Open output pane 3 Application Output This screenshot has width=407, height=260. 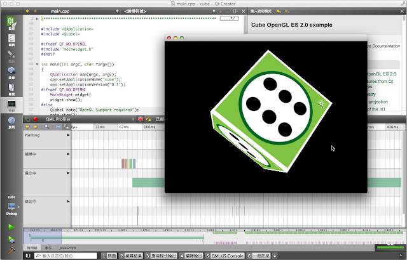point(161,256)
